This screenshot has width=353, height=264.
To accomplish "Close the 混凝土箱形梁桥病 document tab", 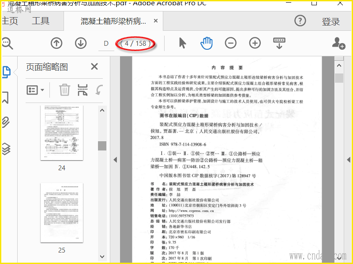I will pos(156,21).
